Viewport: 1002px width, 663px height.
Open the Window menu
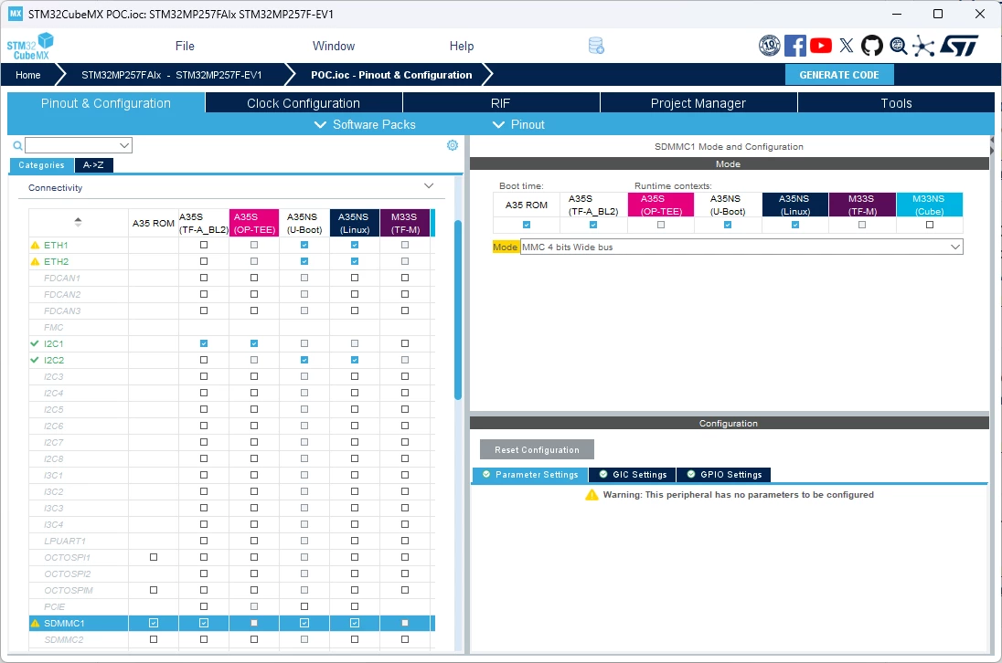coord(334,46)
